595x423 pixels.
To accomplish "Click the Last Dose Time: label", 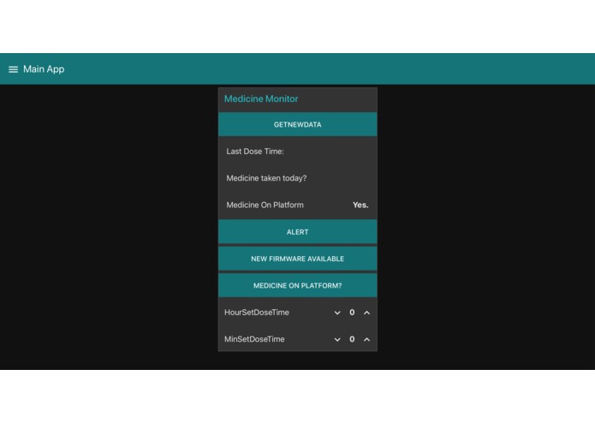I will coord(255,152).
